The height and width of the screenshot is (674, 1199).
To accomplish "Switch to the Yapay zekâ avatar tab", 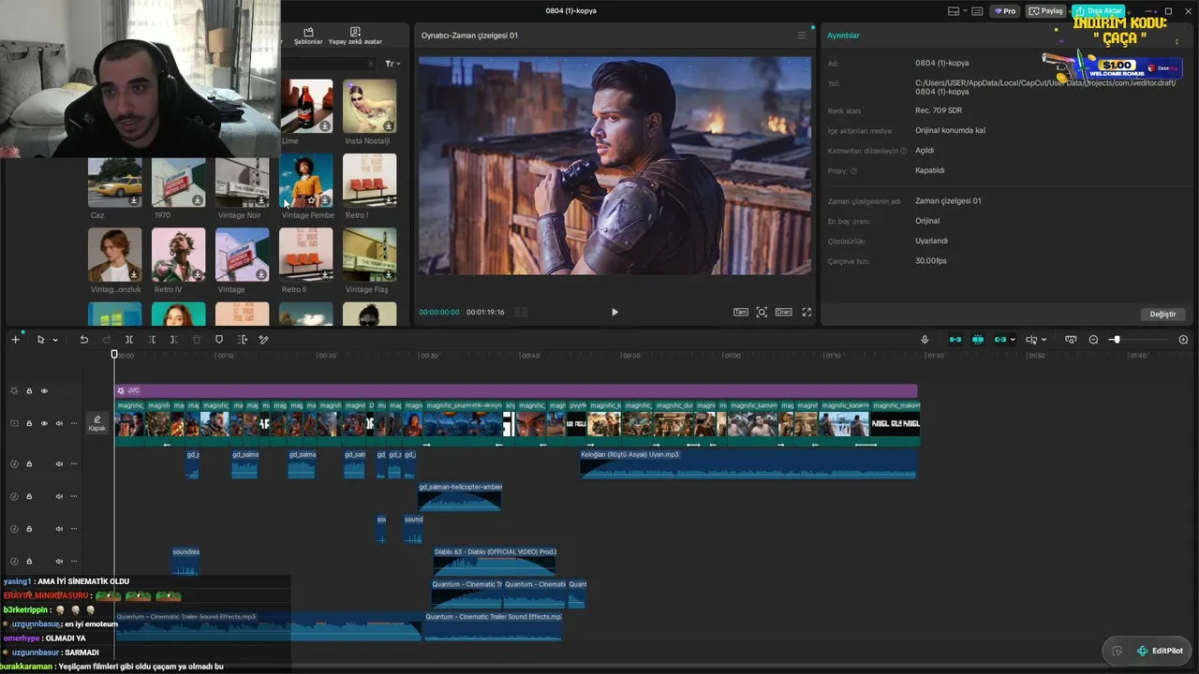I will 355,37.
